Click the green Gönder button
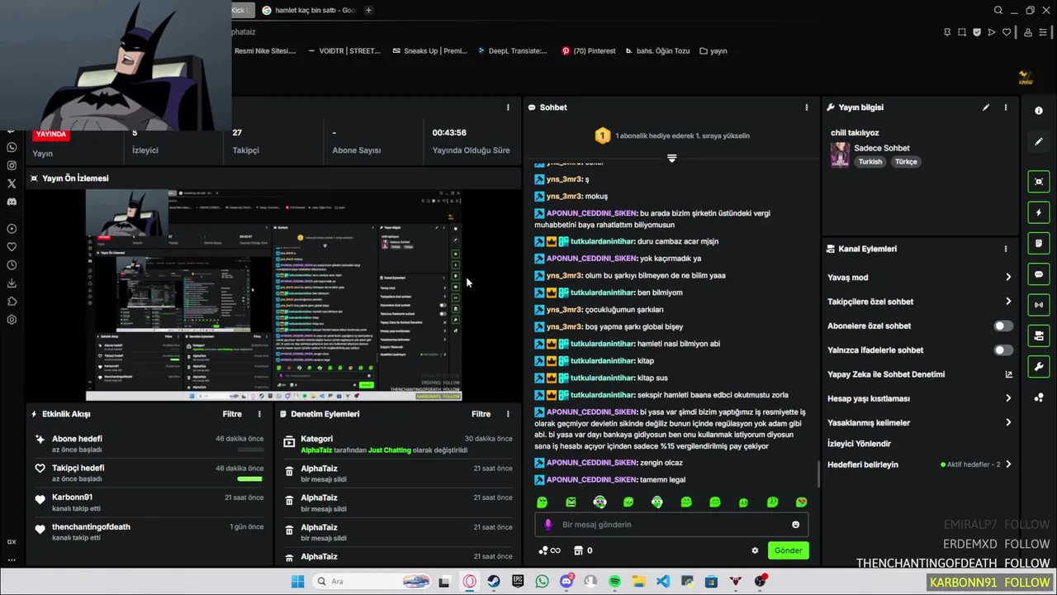The image size is (1057, 595). 788,550
